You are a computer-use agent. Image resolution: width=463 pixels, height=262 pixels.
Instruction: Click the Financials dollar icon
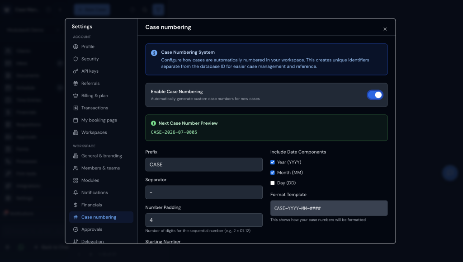click(x=76, y=205)
